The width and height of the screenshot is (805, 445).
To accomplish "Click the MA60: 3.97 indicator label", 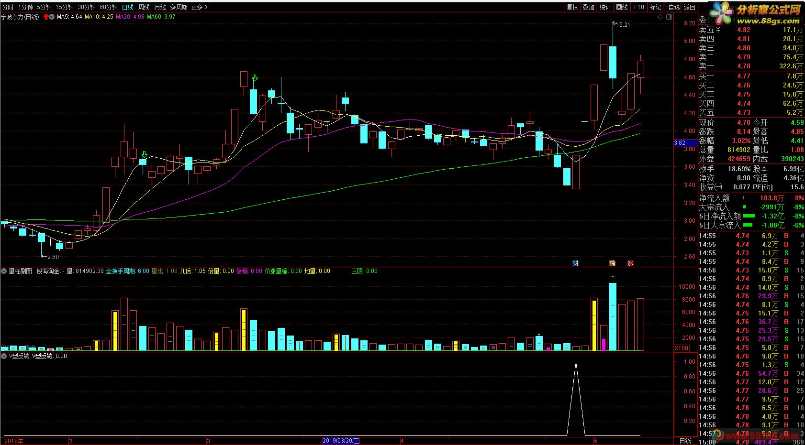I will [x=161, y=17].
